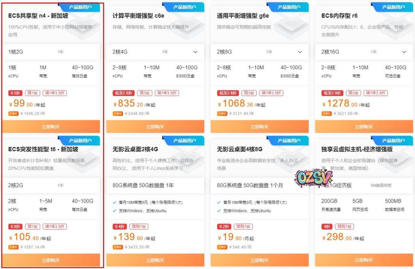
Task: Click checkmark beside 首月10M带宽0元 on 2核4G desktop
Action: (115, 202)
